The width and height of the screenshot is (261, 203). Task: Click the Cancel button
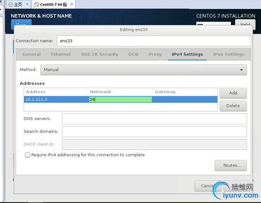(208, 186)
